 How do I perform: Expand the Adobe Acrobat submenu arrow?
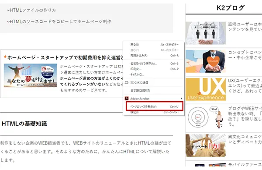point(182,99)
